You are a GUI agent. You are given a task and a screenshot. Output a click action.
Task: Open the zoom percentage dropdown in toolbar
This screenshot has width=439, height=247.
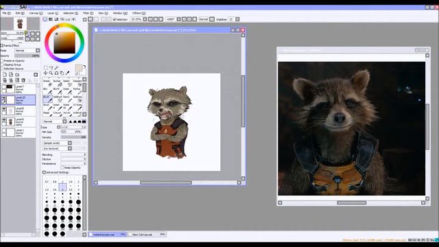145,19
